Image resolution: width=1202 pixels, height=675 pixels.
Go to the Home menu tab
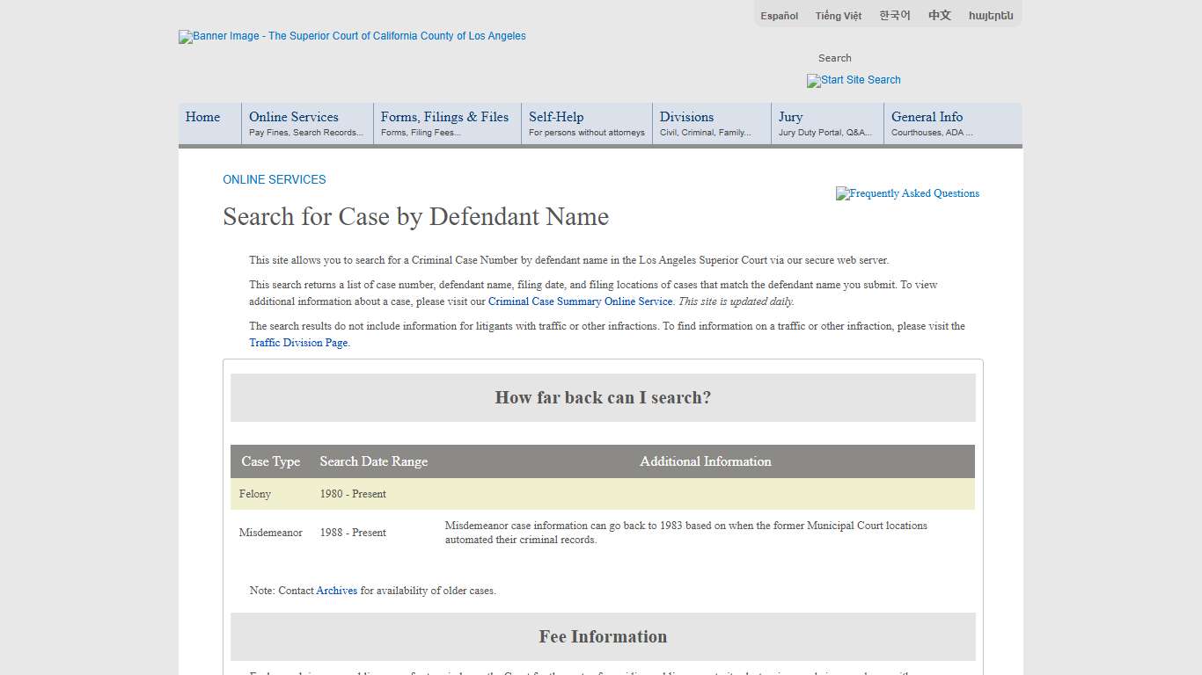tap(203, 117)
